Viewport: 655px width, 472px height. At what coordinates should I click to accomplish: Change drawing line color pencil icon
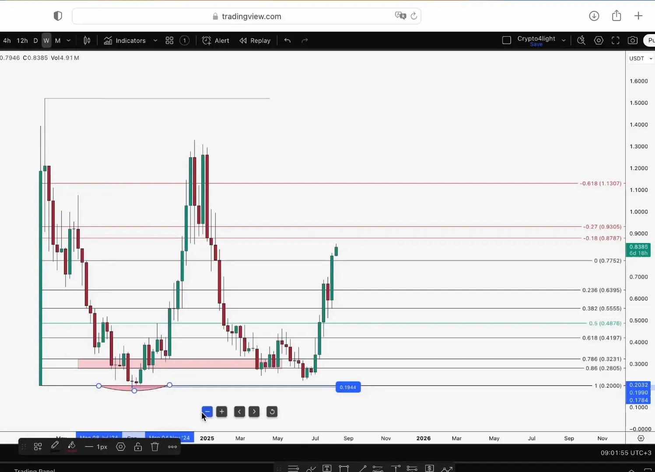point(55,446)
